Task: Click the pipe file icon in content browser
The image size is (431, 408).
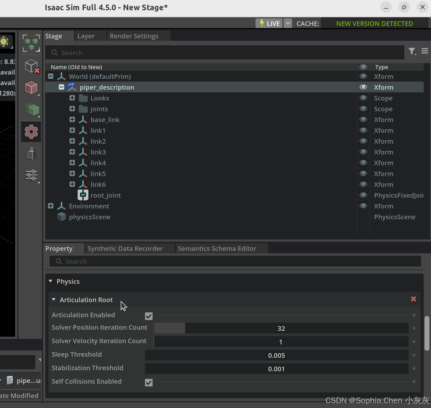Action: [x=10, y=380]
